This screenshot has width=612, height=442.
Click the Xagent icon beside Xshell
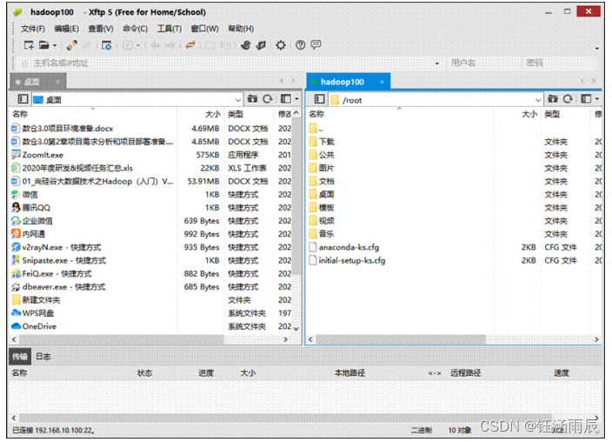[261, 45]
